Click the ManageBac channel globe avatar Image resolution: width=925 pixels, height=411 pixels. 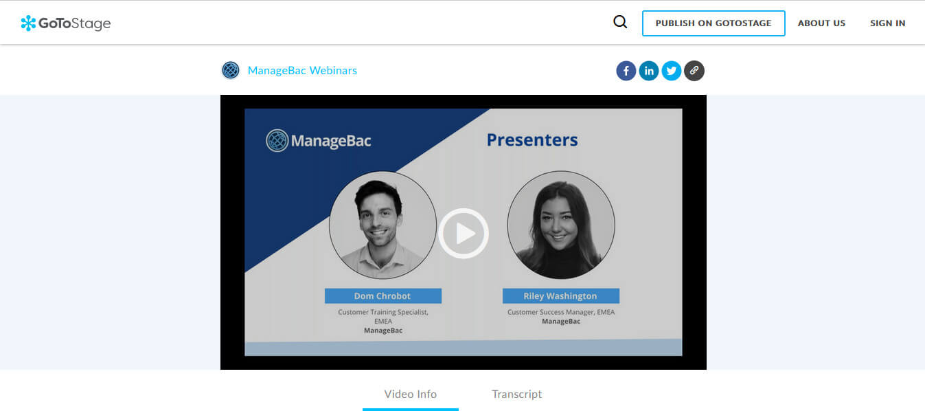click(231, 70)
